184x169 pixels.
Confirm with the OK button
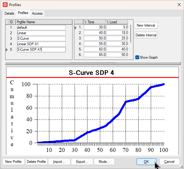click(146, 162)
